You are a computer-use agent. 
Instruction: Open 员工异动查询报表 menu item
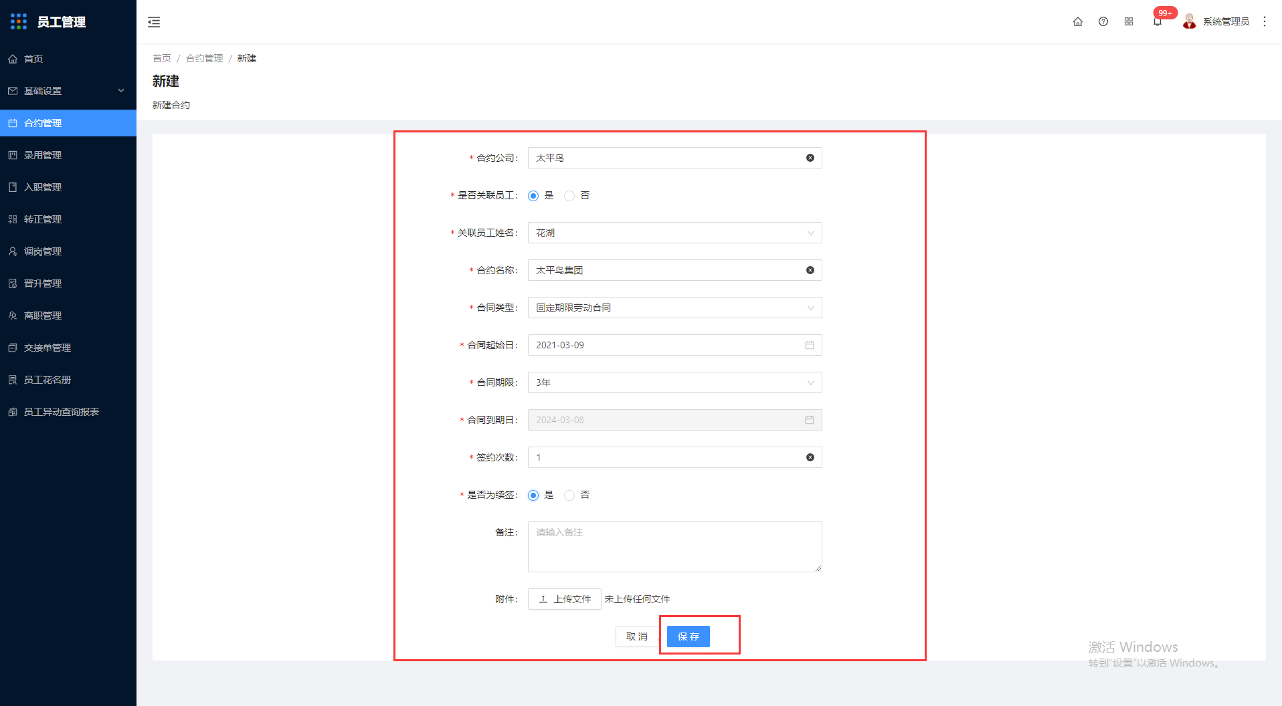(68, 412)
